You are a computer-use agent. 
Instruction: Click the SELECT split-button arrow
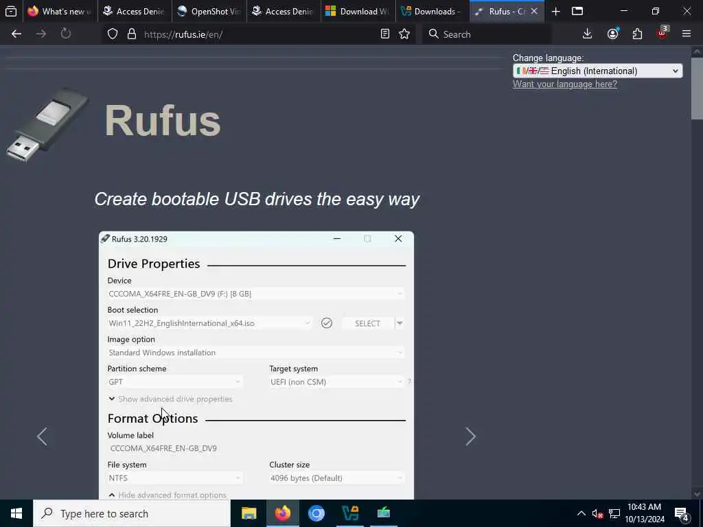[400, 323]
